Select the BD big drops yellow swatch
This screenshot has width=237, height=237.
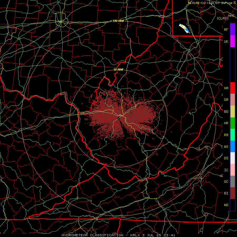click(233, 112)
